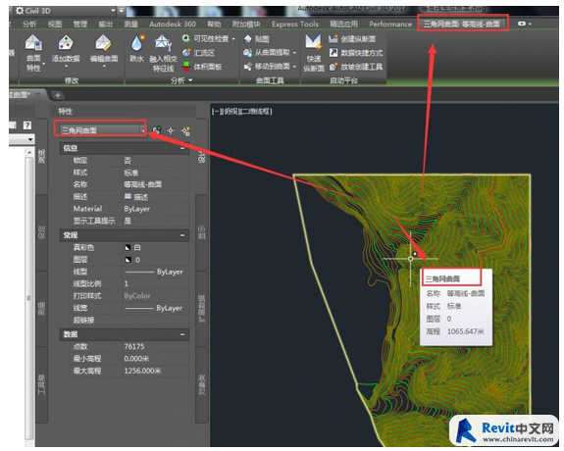564x451 pixels.
Task: Open the Performance ribbon tab
Action: pos(390,25)
